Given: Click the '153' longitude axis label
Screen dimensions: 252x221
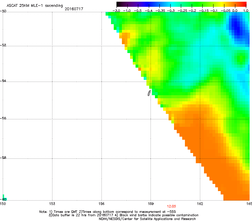Looking at the screenshot, I should pyautogui.click(x=52, y=204).
